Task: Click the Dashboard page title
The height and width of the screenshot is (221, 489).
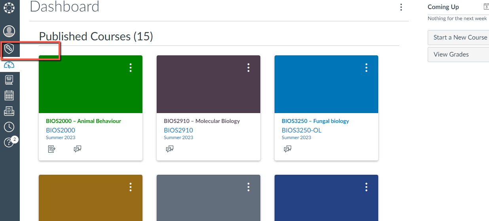Action: [x=64, y=6]
